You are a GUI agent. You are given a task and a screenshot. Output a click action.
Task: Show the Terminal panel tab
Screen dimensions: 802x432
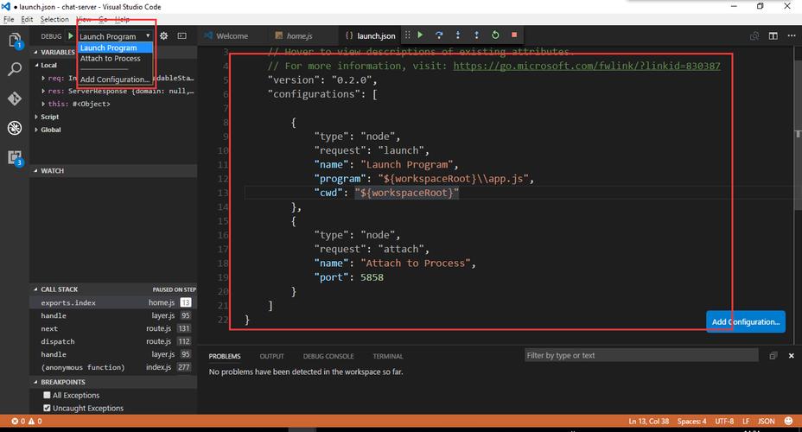[x=388, y=356]
